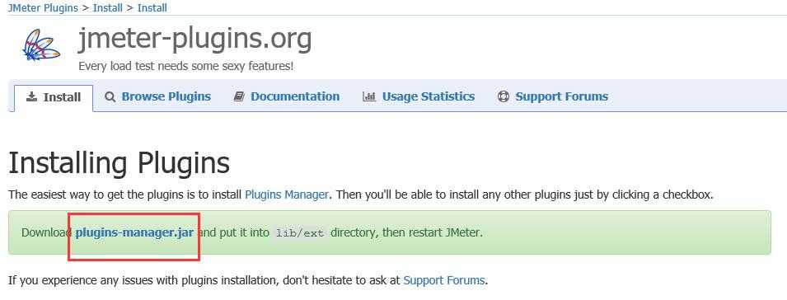Screen dimensions: 787x300
Task: Click the book icon beside Documentation
Action: 239,96
